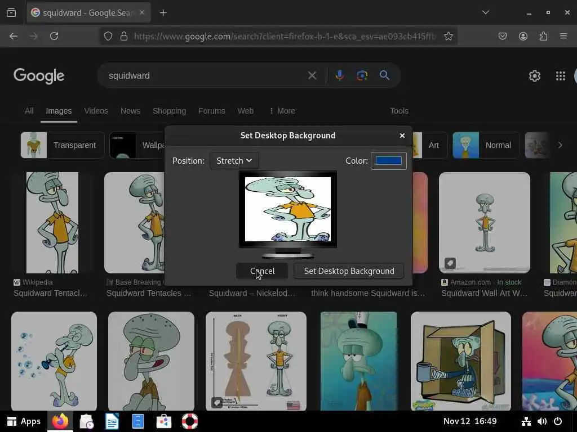This screenshot has width=577, height=432.
Task: Filter by Art chip
Action: pyautogui.click(x=429, y=145)
